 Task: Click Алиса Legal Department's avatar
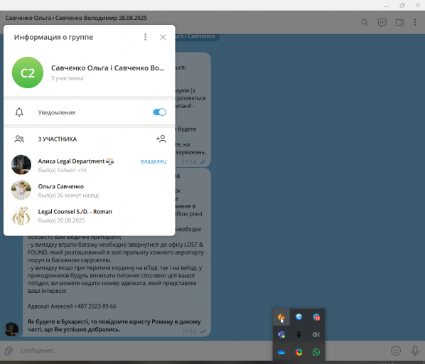click(21, 165)
